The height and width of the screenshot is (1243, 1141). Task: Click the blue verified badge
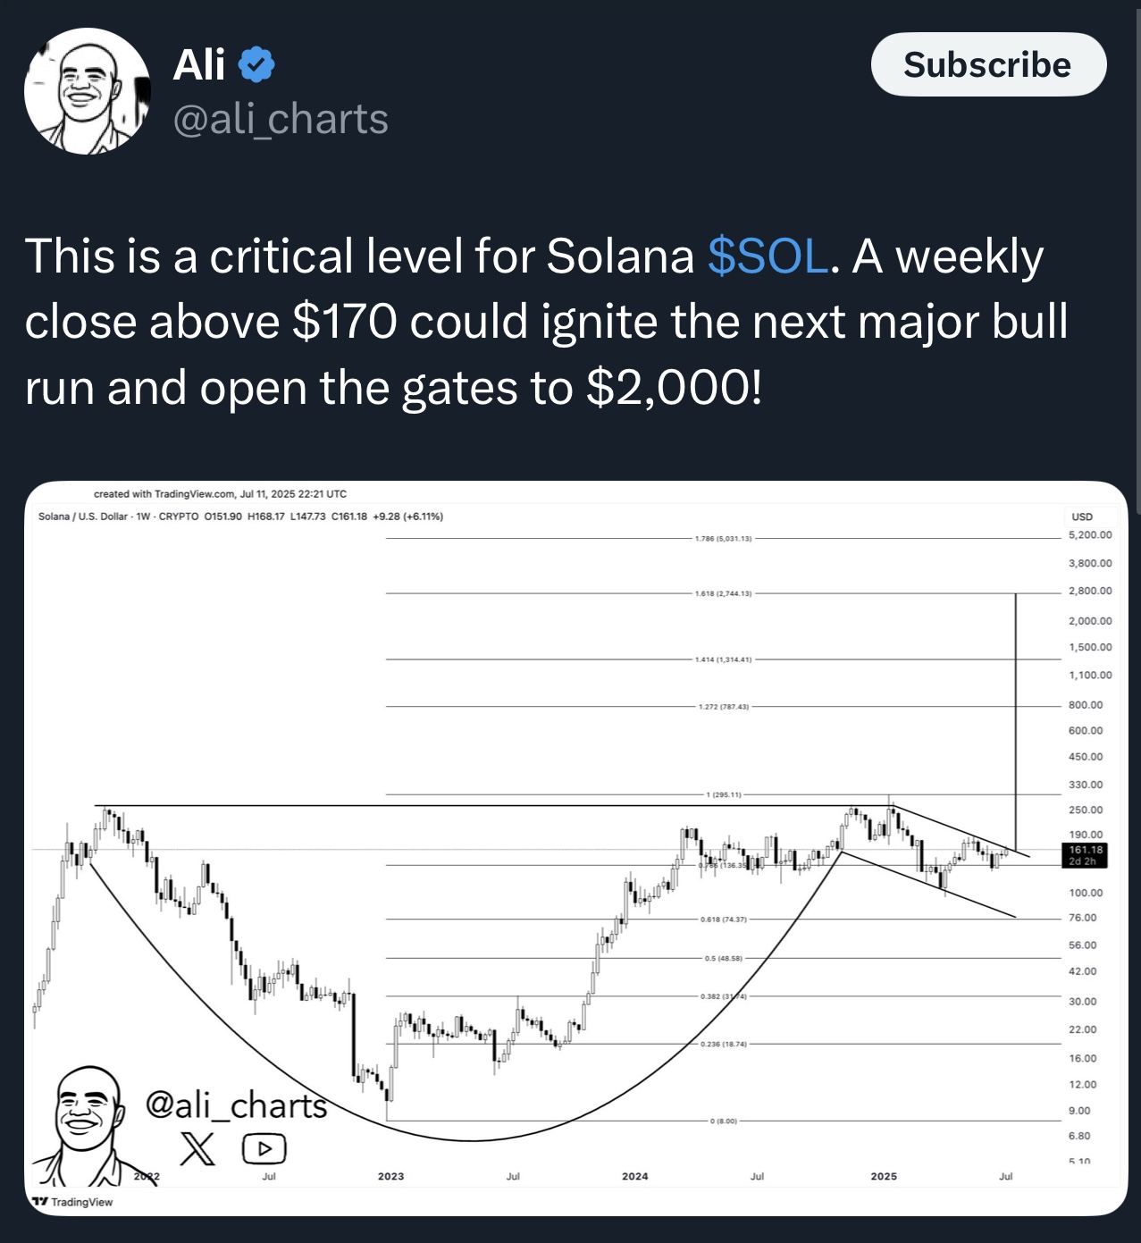pos(257,64)
